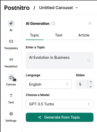
Task: Select the Canvas palette icon
Action: click(x=11, y=78)
